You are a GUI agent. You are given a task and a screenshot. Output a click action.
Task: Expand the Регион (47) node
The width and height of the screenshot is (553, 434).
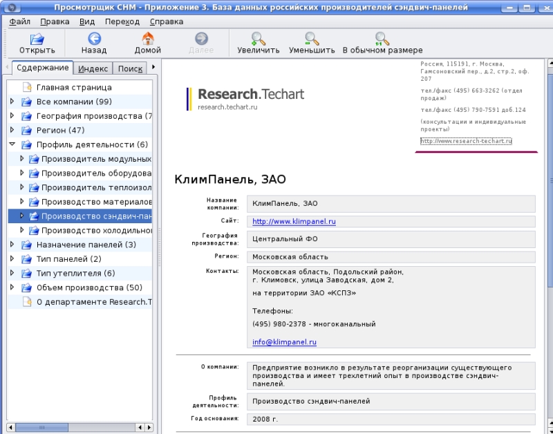(x=12, y=130)
